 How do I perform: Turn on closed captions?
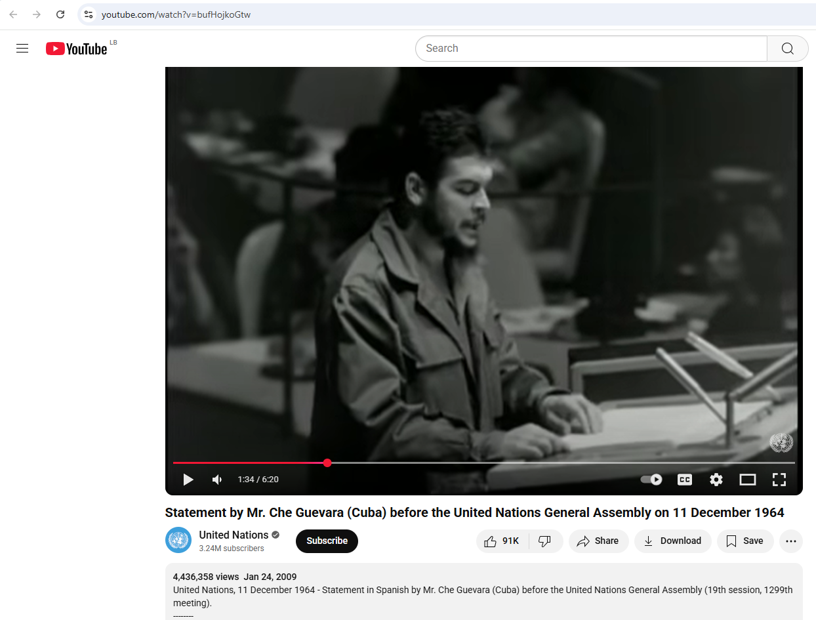pyautogui.click(x=684, y=480)
